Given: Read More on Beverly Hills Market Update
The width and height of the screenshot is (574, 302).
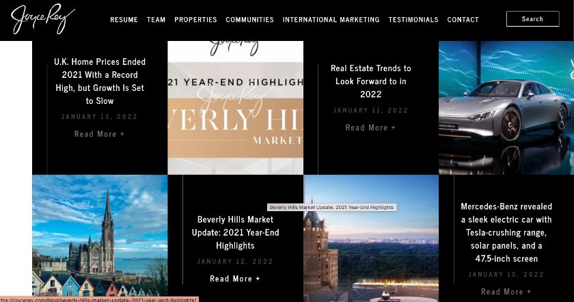Looking at the screenshot, I should pos(235,279).
